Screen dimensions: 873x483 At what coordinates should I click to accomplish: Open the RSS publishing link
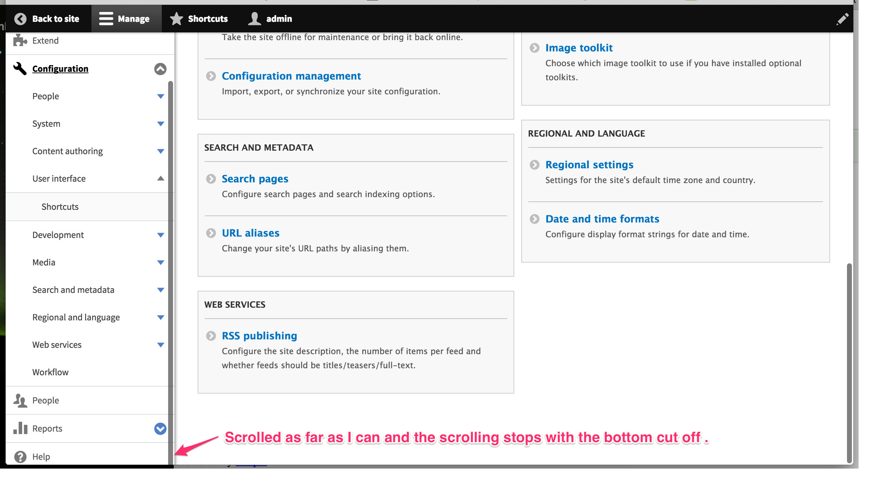[x=259, y=335]
